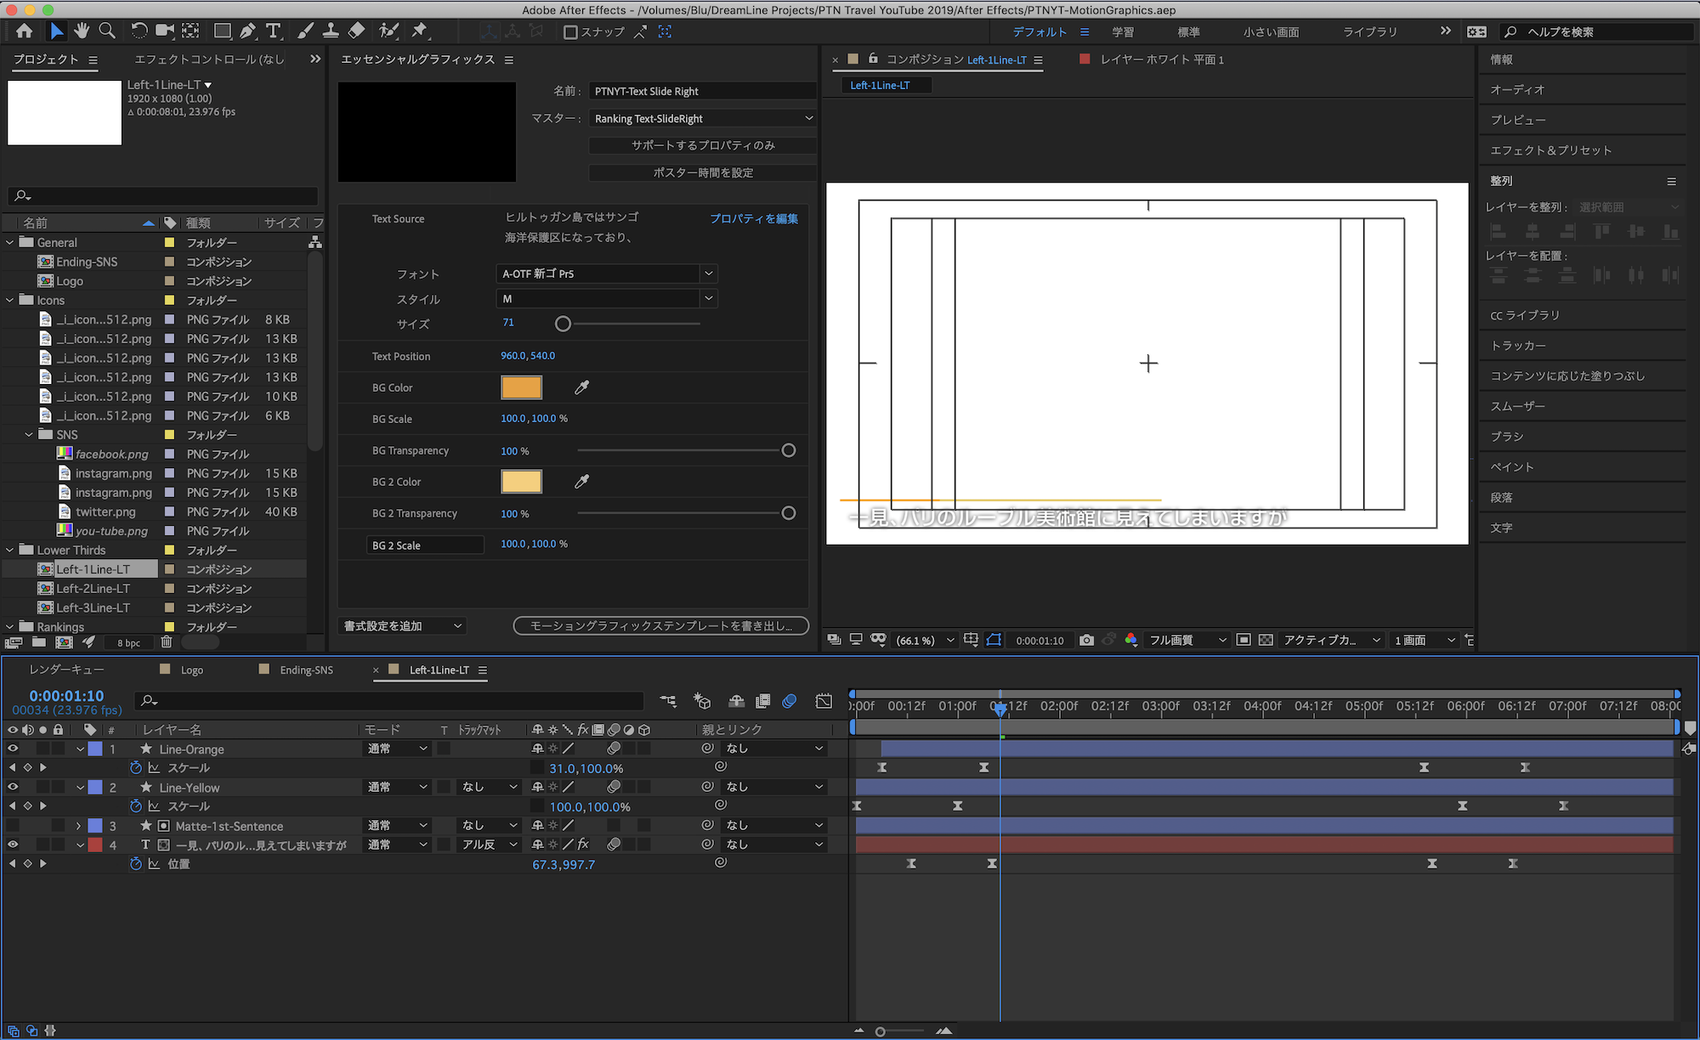1700x1040 pixels.
Task: Toggle visibility of Matte-1st-Sentence layer
Action: point(13,826)
